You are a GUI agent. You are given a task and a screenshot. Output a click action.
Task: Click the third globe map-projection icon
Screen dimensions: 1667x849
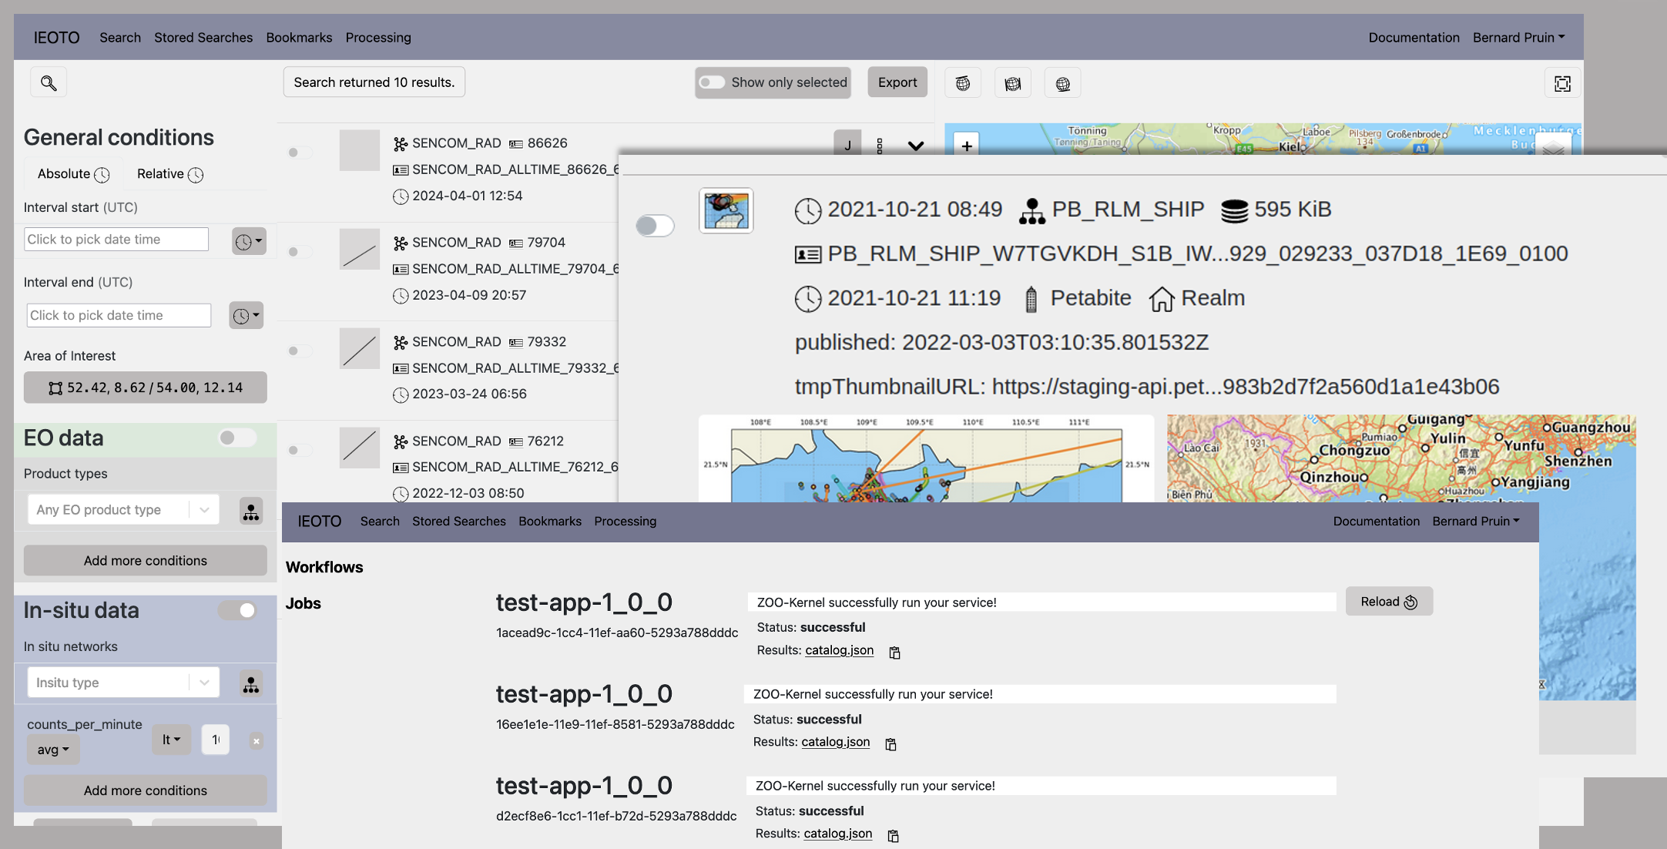tap(1062, 83)
